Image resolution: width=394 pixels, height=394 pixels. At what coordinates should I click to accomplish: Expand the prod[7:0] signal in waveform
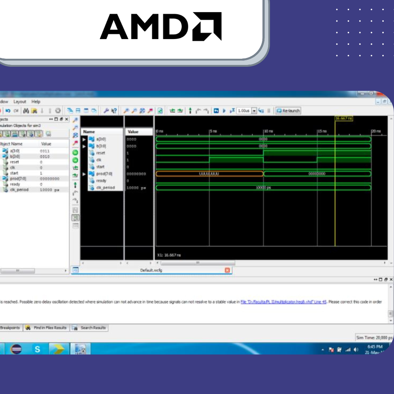[x=84, y=174]
